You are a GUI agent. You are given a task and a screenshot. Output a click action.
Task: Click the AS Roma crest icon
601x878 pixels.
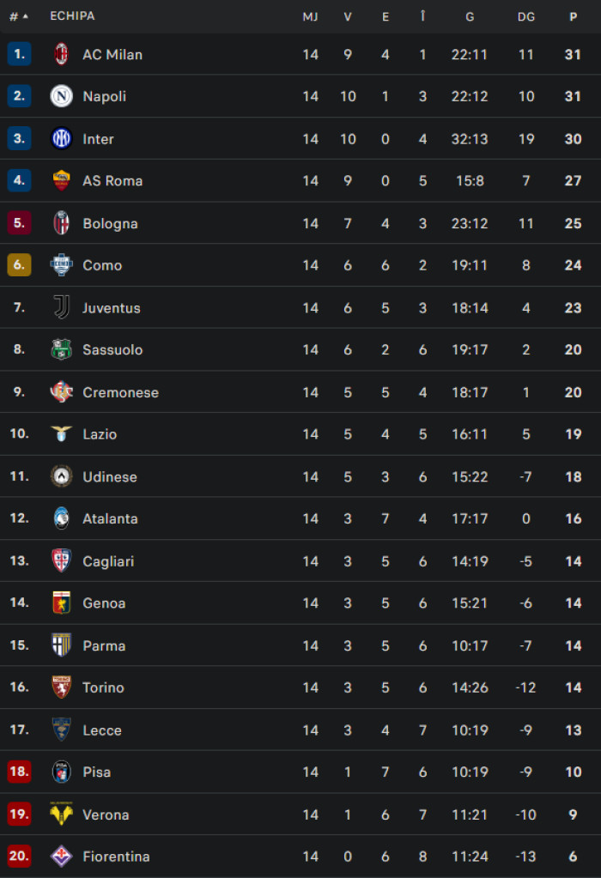pos(61,180)
